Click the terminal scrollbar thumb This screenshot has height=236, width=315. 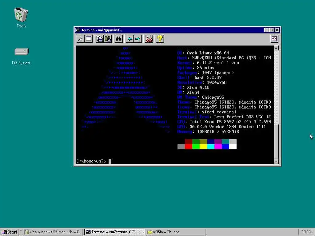(276, 142)
